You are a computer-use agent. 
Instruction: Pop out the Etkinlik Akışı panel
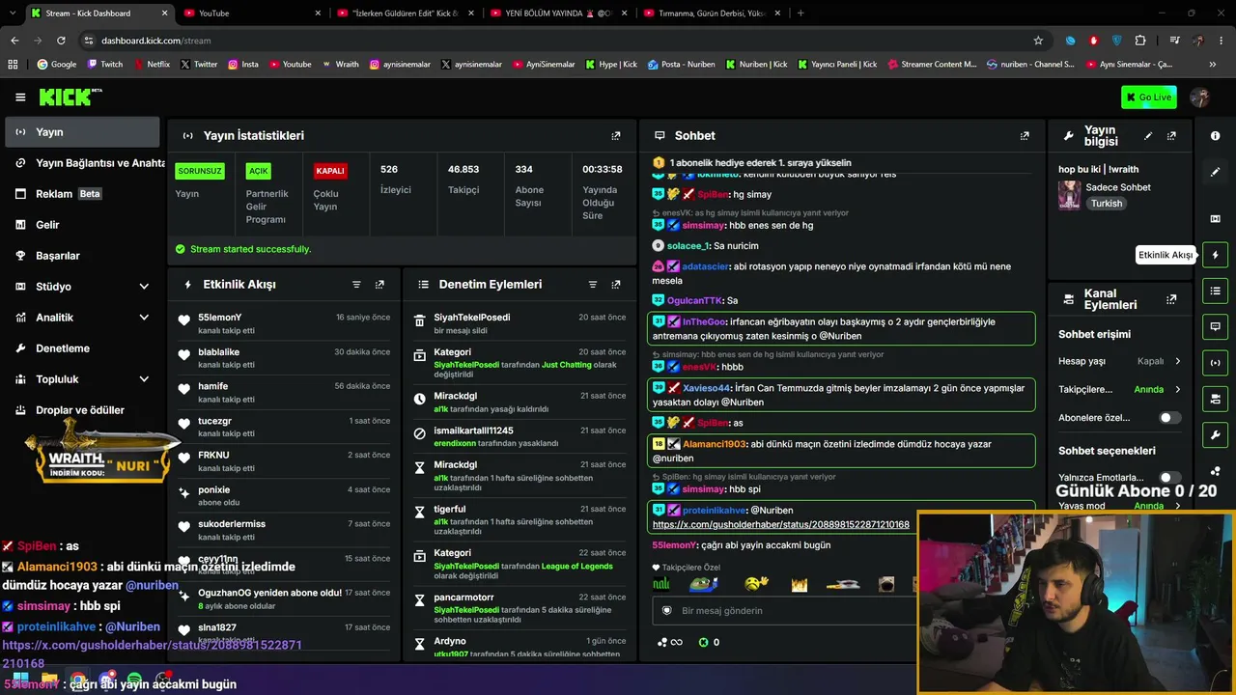coord(379,285)
